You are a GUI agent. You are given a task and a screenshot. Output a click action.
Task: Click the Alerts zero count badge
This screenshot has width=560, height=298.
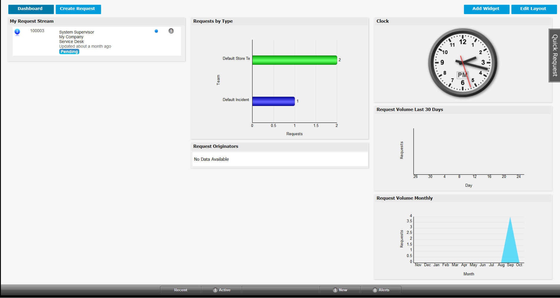click(375, 290)
